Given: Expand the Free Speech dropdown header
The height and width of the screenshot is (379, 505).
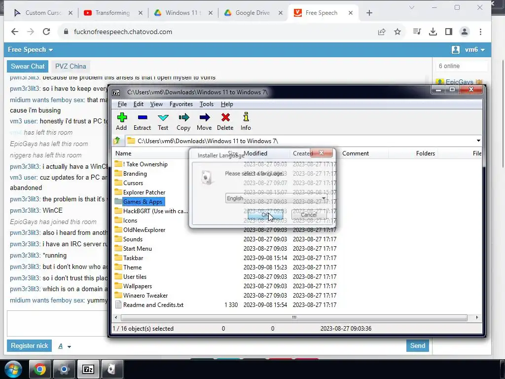Looking at the screenshot, I should [x=30, y=50].
